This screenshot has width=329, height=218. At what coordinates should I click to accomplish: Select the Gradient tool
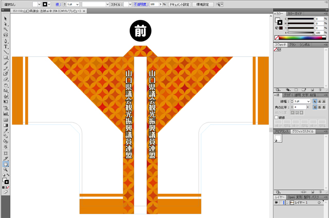tap(6, 125)
